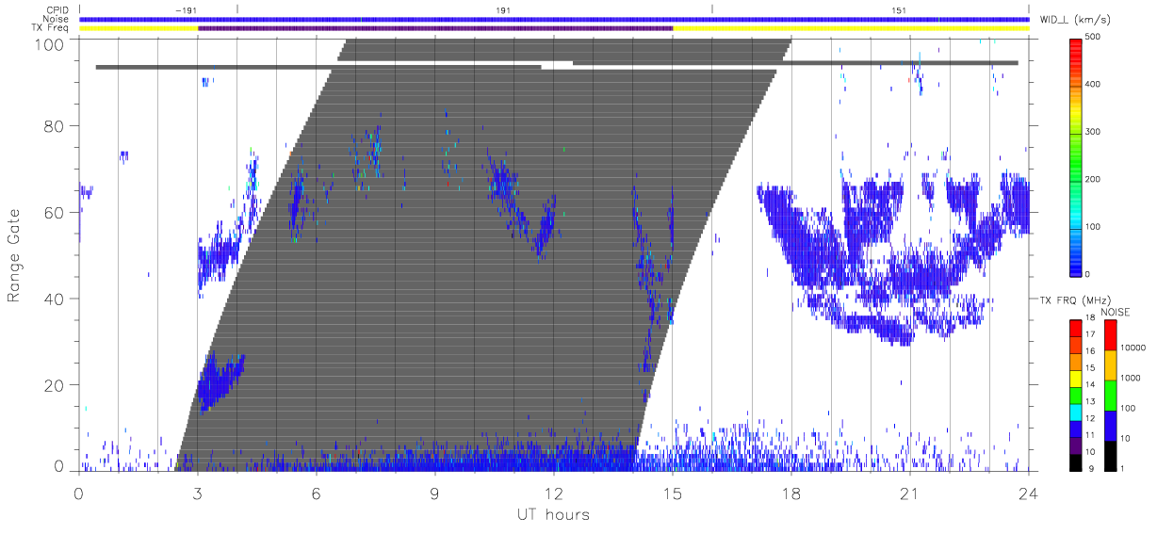Click the 20 tick on Range Gate axis
Screen dimensions: 1157x534
[55, 385]
